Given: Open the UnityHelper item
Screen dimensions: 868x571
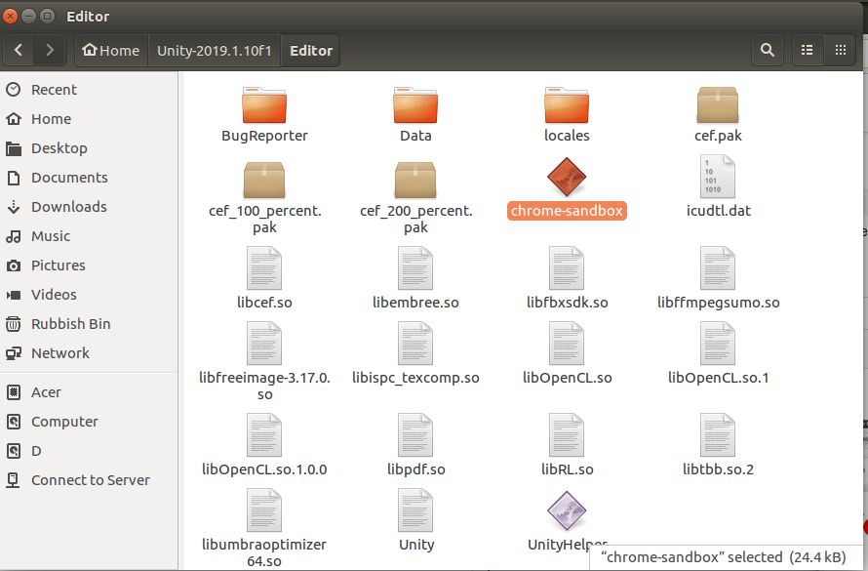Looking at the screenshot, I should pos(567,510).
